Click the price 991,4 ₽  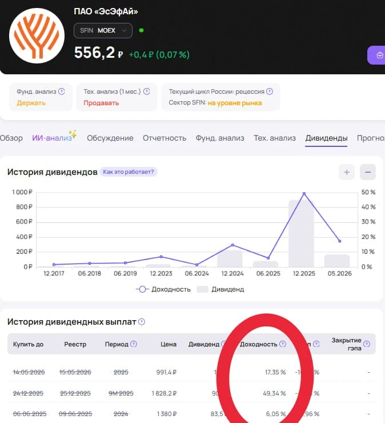tap(166, 372)
